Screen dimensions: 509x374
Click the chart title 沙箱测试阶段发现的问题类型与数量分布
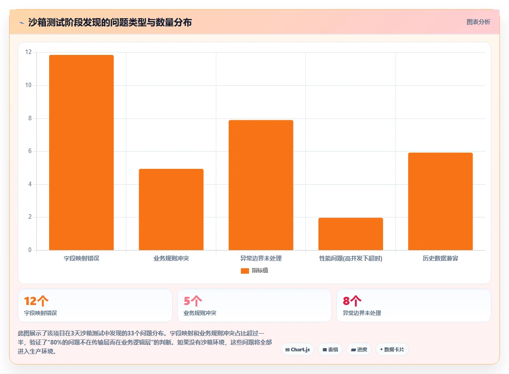(110, 22)
